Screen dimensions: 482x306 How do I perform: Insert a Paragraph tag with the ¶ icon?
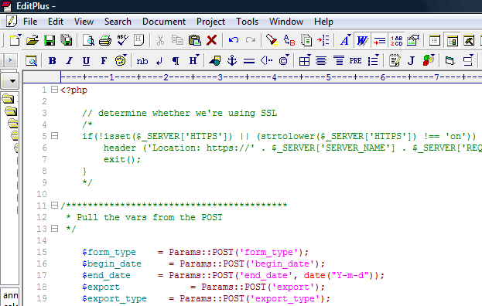176,61
